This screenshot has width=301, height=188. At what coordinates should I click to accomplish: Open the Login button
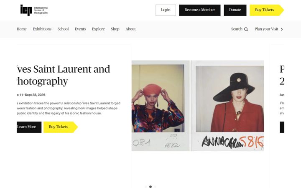[166, 10]
